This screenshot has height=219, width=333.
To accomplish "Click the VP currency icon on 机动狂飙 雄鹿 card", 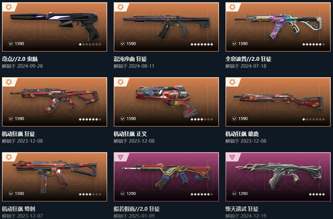I will 234,118.
